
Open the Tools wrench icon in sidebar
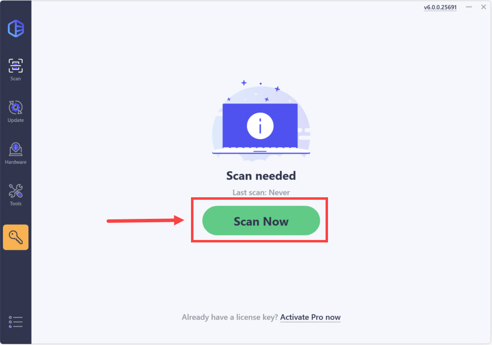(15, 191)
